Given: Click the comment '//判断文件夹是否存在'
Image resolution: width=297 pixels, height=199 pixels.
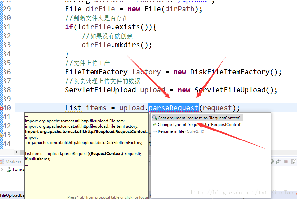Looking at the screenshot, I should click(x=97, y=18).
